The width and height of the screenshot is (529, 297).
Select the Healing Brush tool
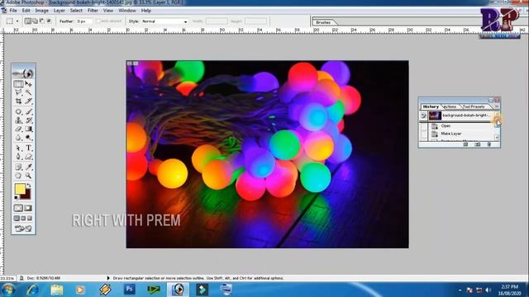(x=18, y=111)
